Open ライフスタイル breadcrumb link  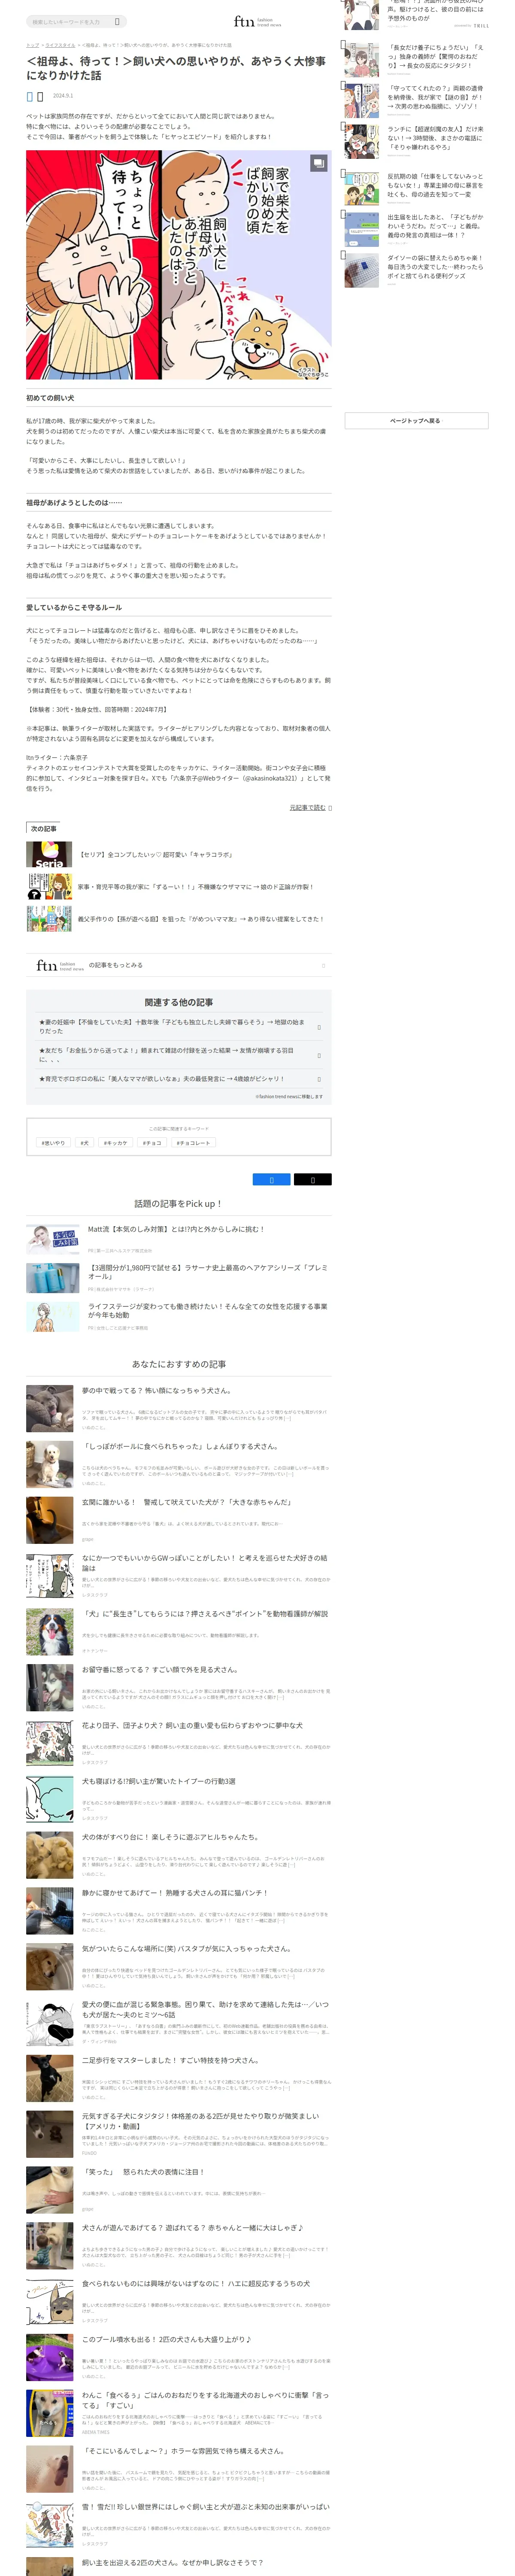[x=60, y=45]
